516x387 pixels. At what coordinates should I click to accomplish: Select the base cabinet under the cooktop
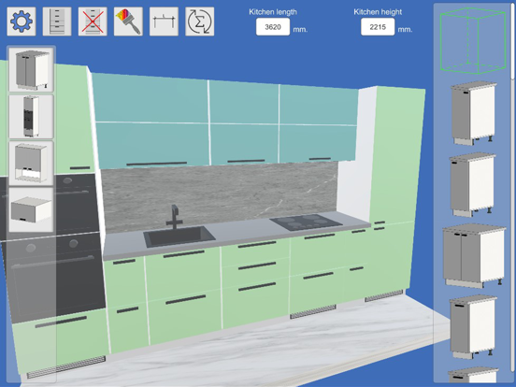(x=317, y=273)
